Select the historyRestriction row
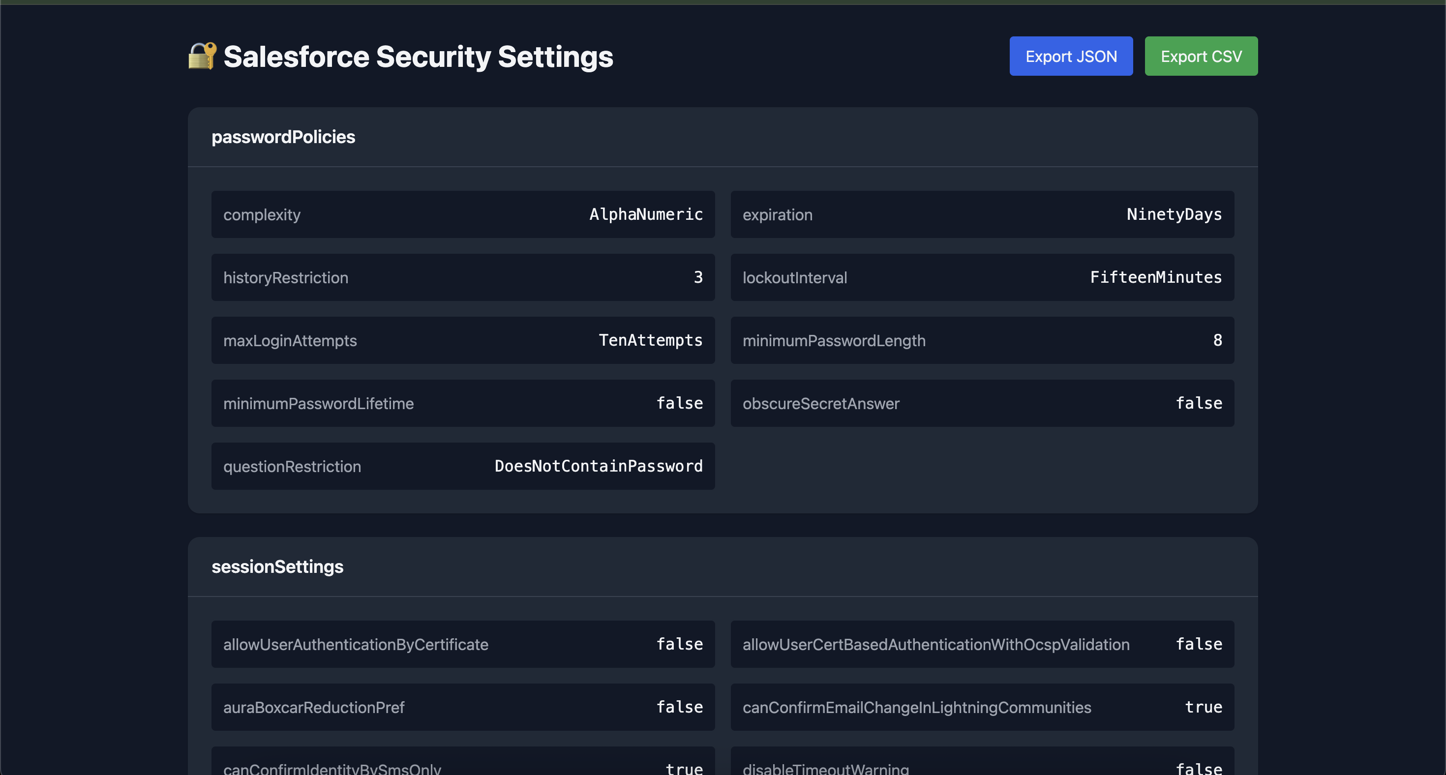Image resolution: width=1446 pixels, height=775 pixels. [x=462, y=277]
